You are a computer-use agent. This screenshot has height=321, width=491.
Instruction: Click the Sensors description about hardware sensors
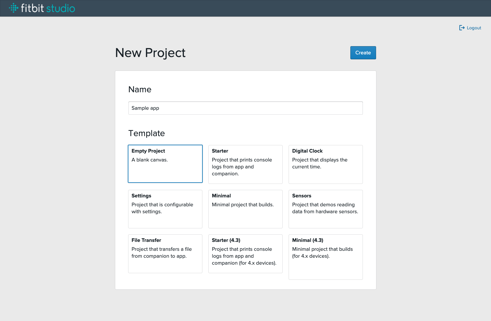tap(325, 208)
